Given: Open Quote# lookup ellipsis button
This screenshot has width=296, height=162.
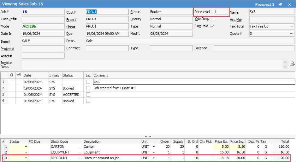Looking at the screenshot, I should (x=291, y=34).
